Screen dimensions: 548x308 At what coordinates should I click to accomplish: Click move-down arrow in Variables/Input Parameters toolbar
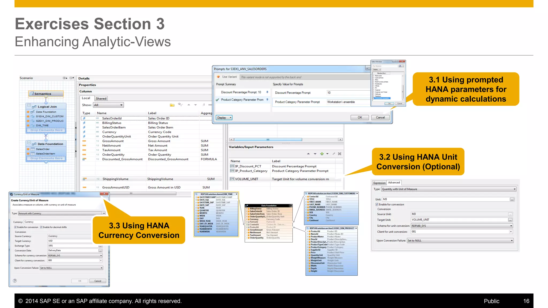tap(315, 154)
